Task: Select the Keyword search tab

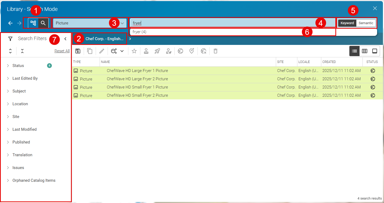Action: [x=347, y=23]
